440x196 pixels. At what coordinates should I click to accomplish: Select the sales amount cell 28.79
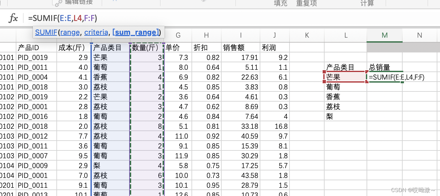(x=241, y=185)
